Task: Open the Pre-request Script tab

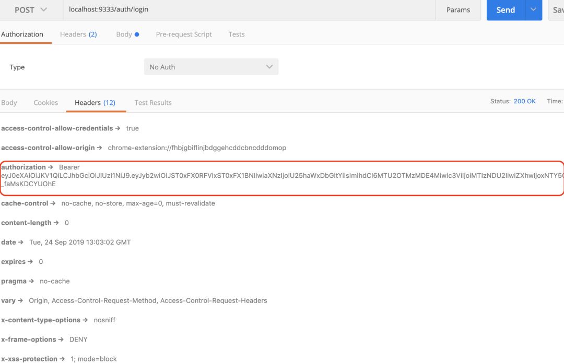Action: (183, 34)
